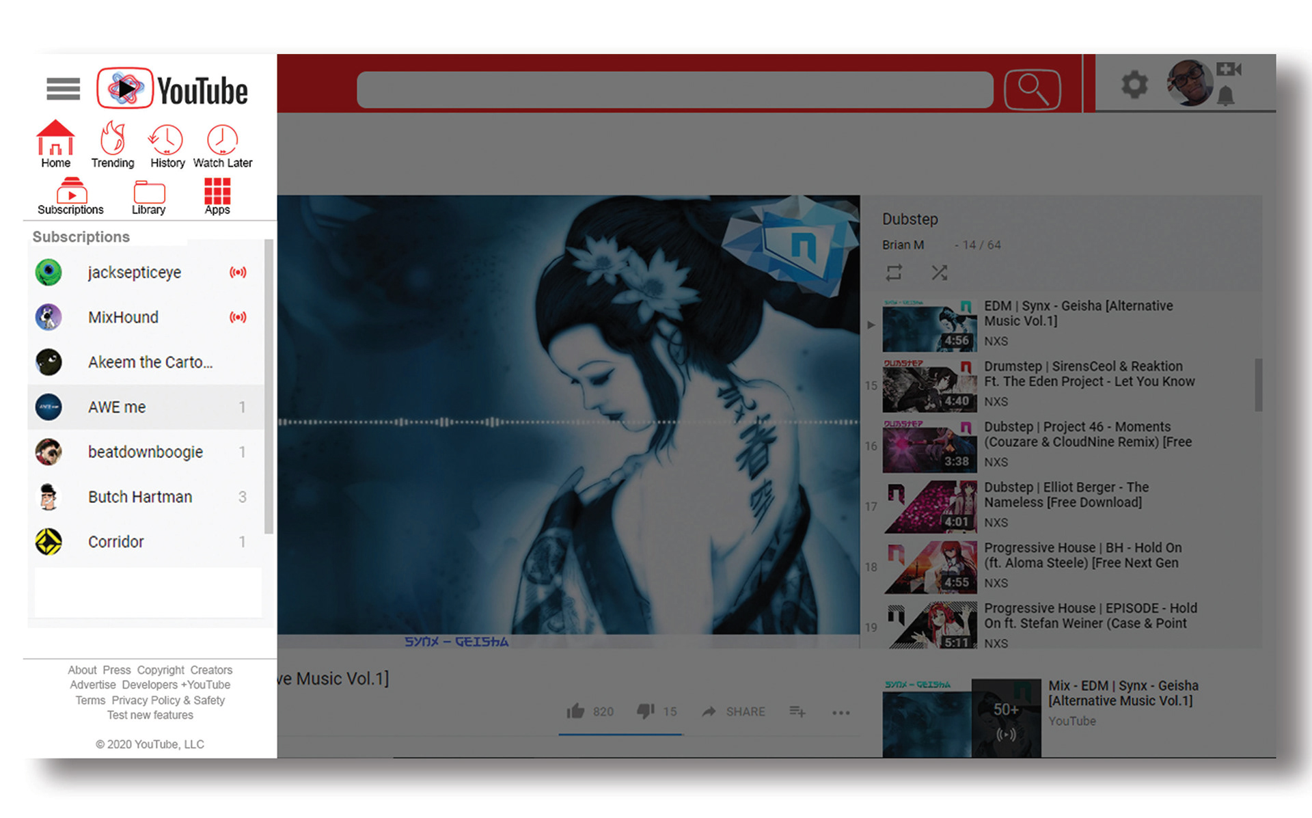
Task: Click the search magnifier button
Action: (x=1032, y=90)
